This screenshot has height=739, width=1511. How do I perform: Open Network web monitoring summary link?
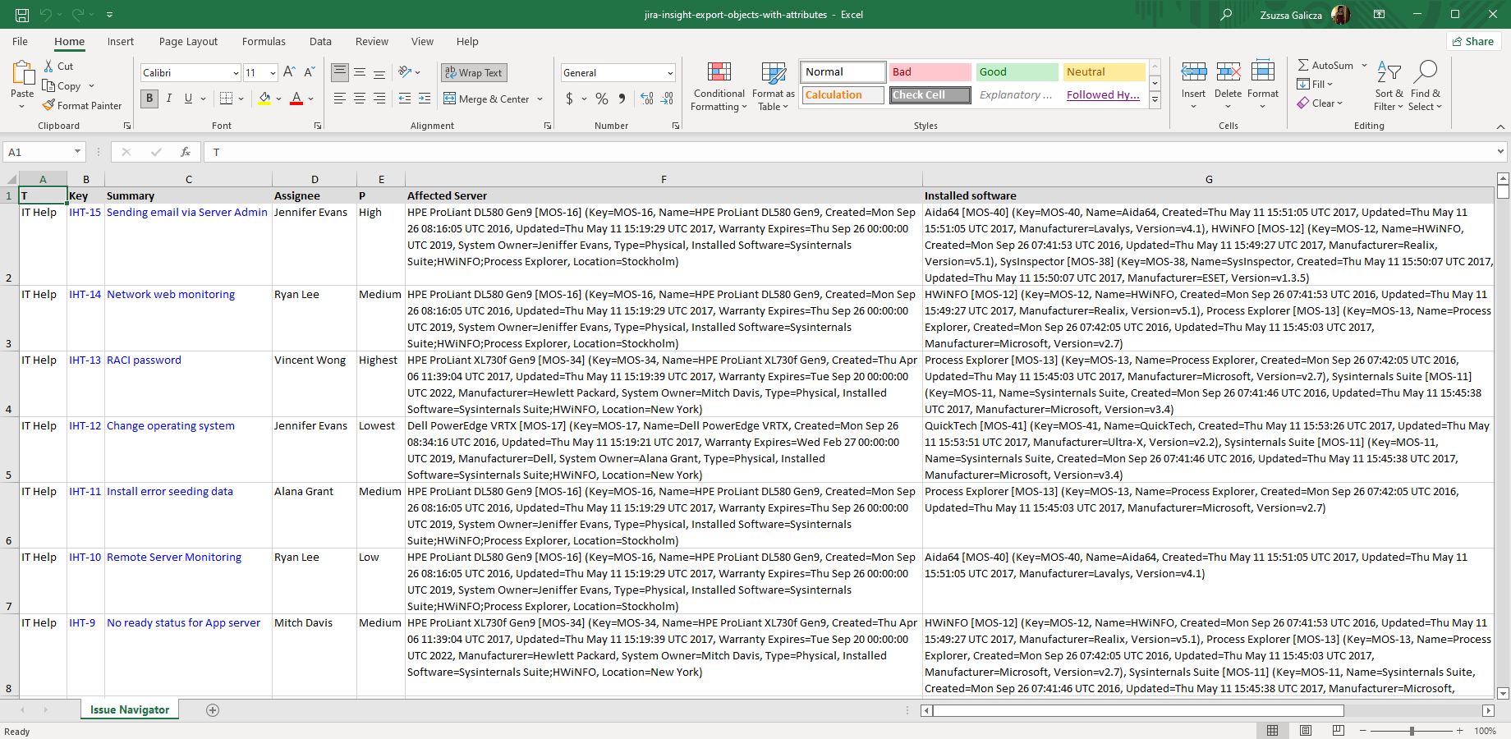click(x=171, y=295)
